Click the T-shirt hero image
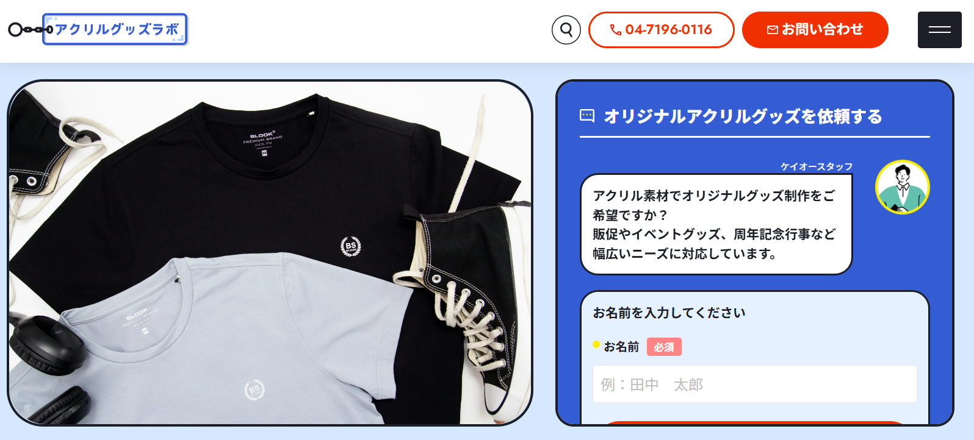This screenshot has height=440, width=974. click(270, 252)
